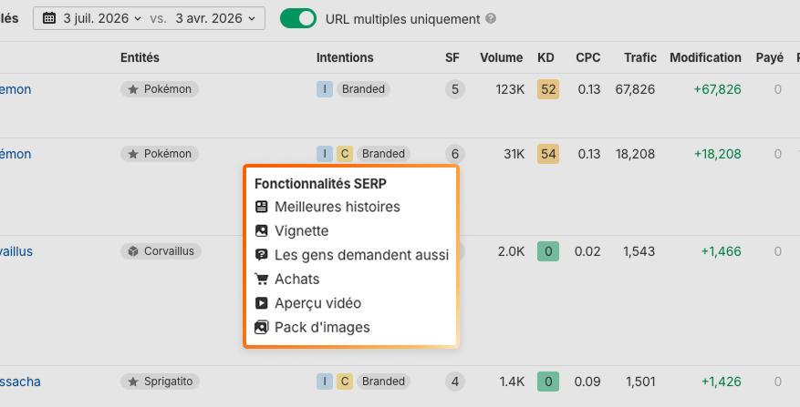Click green KD badge 0 in Corvaillus row
The height and width of the screenshot is (407, 800).
point(548,251)
